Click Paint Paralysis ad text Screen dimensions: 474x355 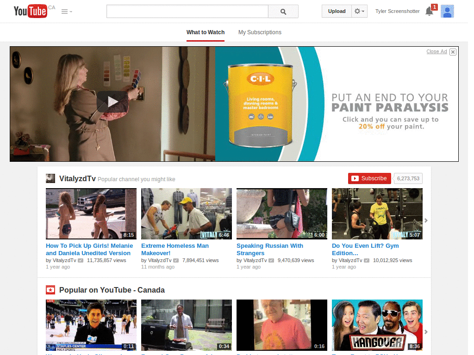pos(390,103)
